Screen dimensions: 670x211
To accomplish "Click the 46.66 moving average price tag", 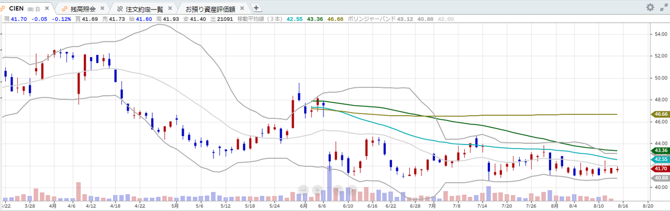I will [x=660, y=114].
